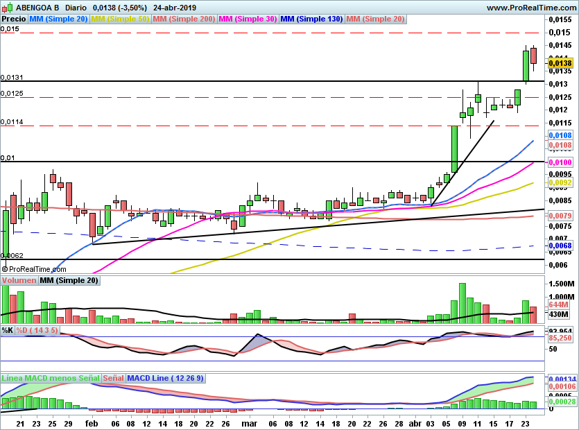Select the Precio indicator label

click(x=14, y=19)
